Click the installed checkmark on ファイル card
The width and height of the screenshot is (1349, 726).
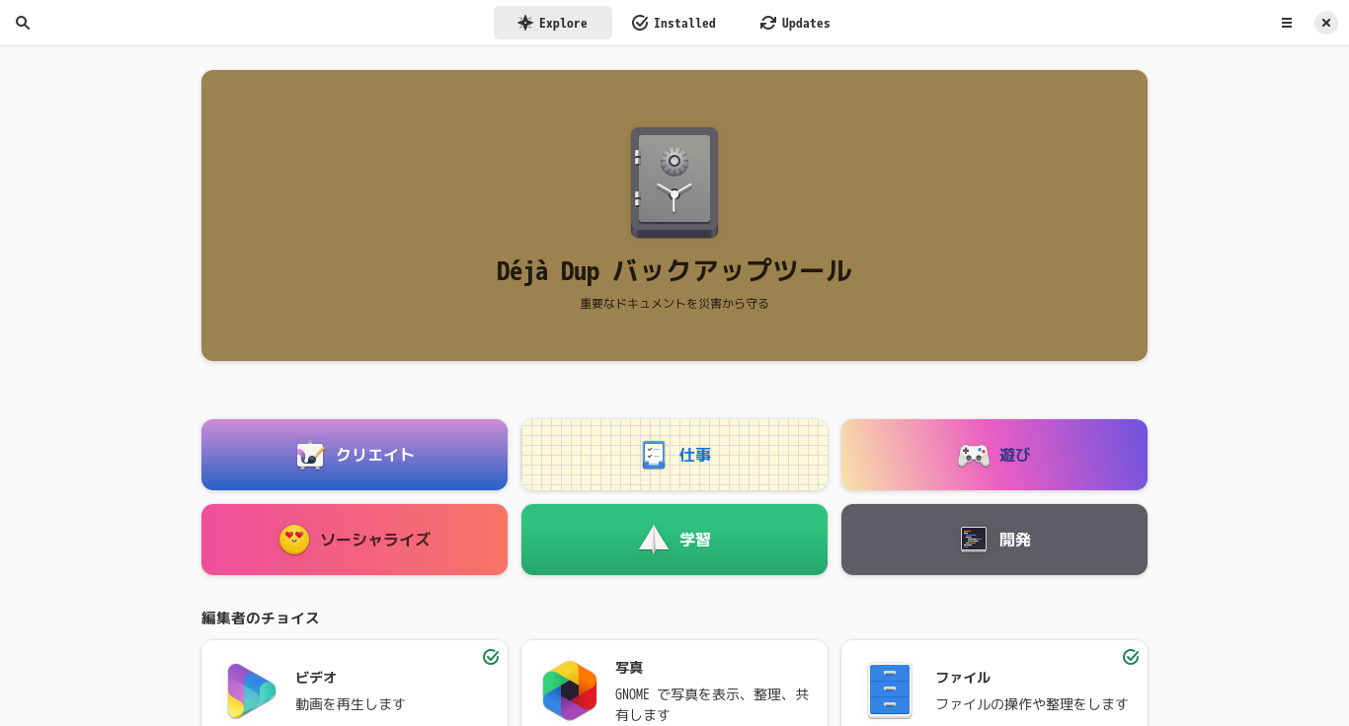(1131, 657)
